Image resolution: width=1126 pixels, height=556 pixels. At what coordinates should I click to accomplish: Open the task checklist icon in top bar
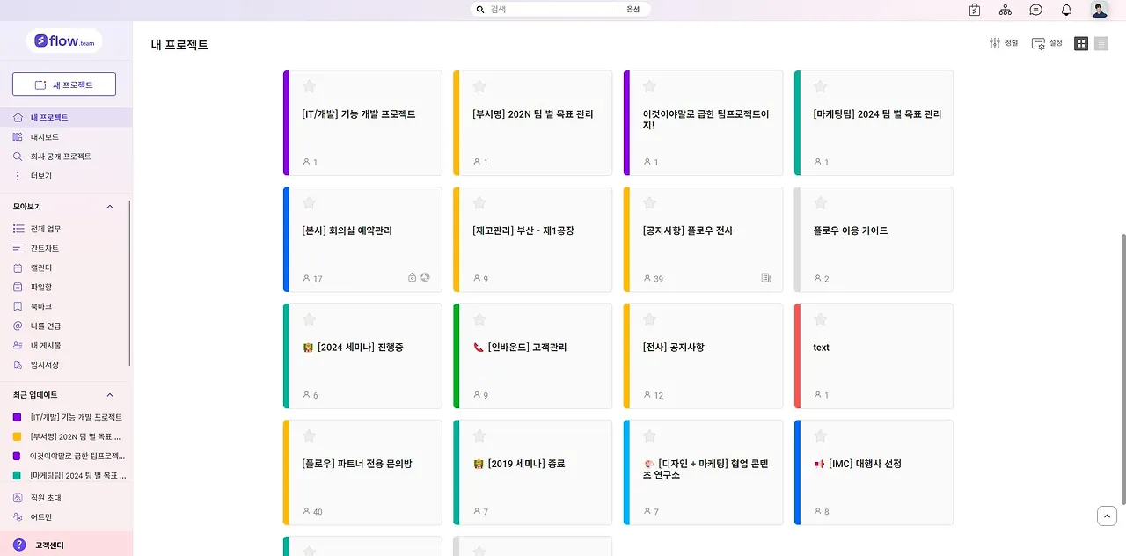click(975, 10)
